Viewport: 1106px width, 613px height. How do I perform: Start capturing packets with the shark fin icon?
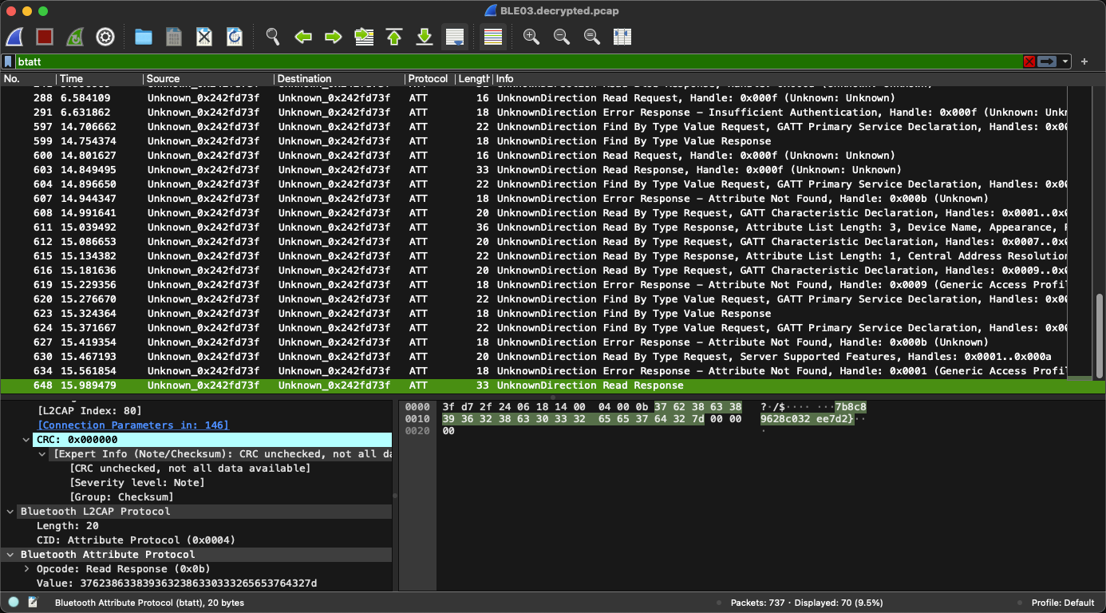(14, 37)
